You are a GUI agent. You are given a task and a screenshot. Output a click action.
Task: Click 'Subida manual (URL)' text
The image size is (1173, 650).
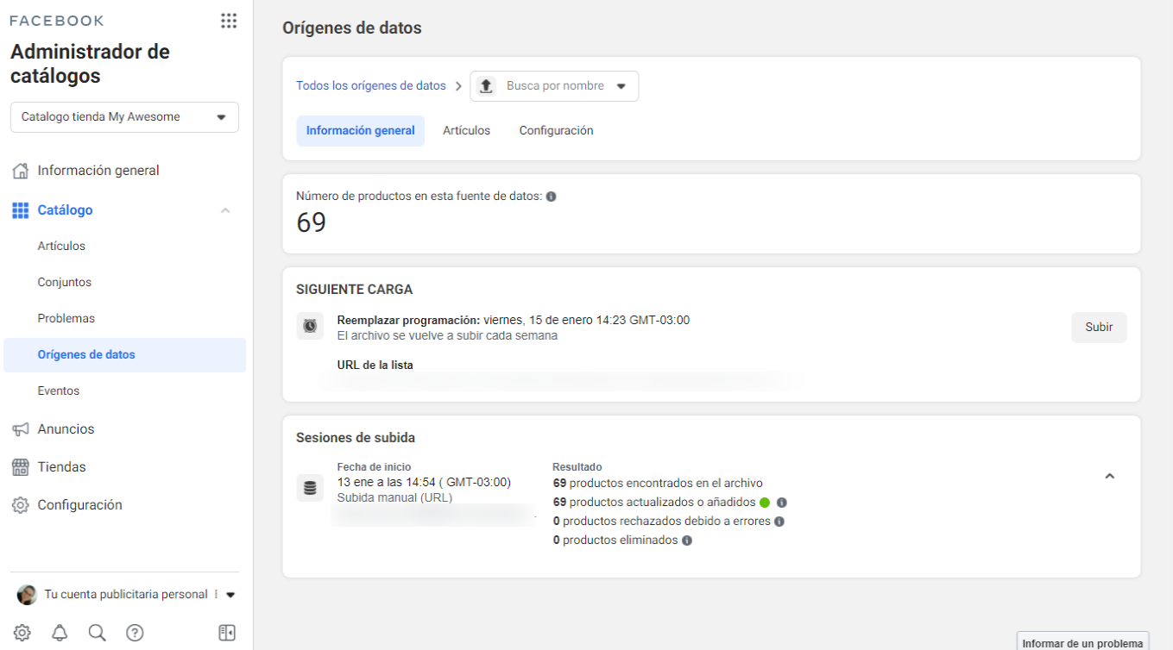(x=394, y=497)
